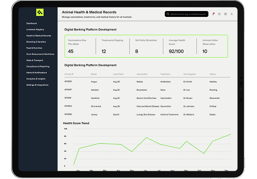Click the Recovered status cell
The width and height of the screenshot is (257, 179).
[x=214, y=98]
